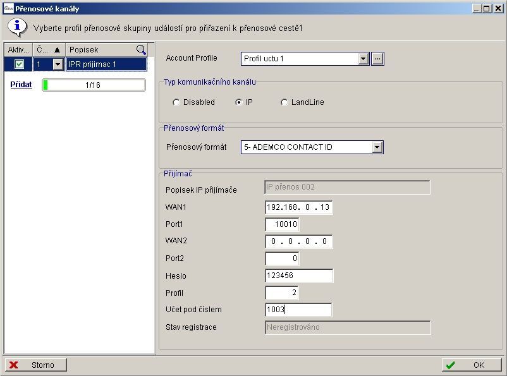
Task: Click the WAN1 IP address field
Action: 298,207
